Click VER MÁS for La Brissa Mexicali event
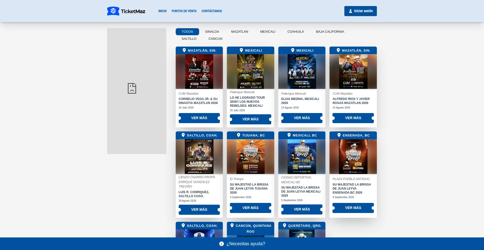Viewport: 484px width, 250px height. click(x=302, y=209)
